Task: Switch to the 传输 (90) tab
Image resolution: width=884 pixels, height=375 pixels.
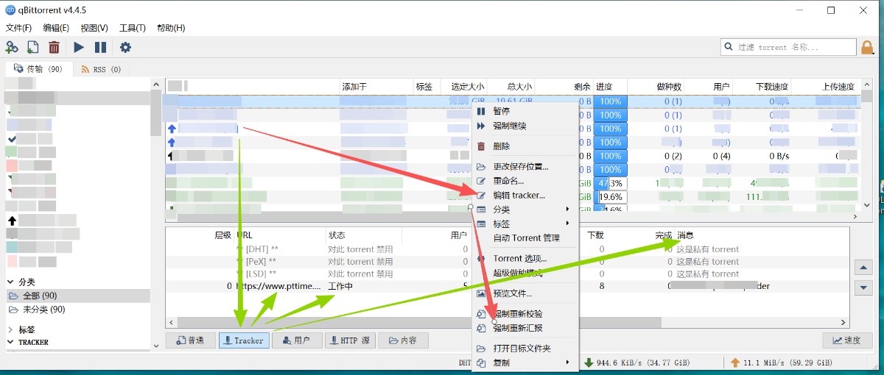Action: coord(38,69)
